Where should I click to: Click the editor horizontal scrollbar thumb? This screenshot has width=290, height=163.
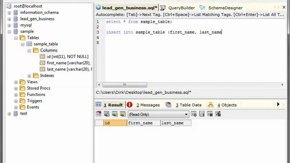point(125,85)
